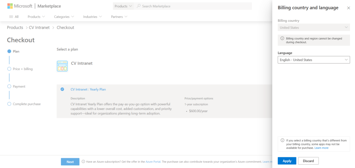Viewport: 355px width, 168px height.
Task: Open CV Intranet : Yearly Plan link
Action: (88, 89)
